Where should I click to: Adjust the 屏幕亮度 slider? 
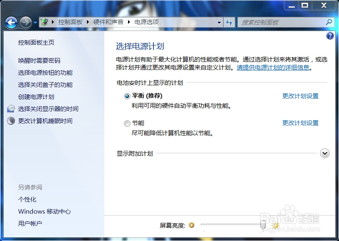[x=262, y=225]
